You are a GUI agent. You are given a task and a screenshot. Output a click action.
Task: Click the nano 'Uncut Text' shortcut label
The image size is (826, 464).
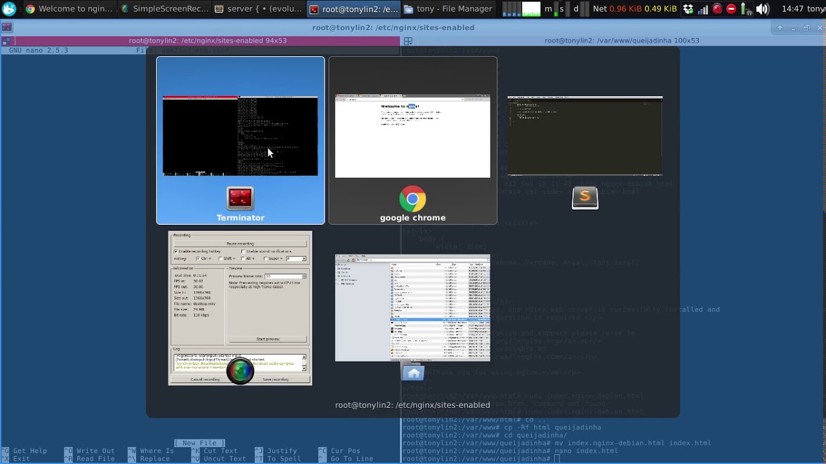coord(225,459)
